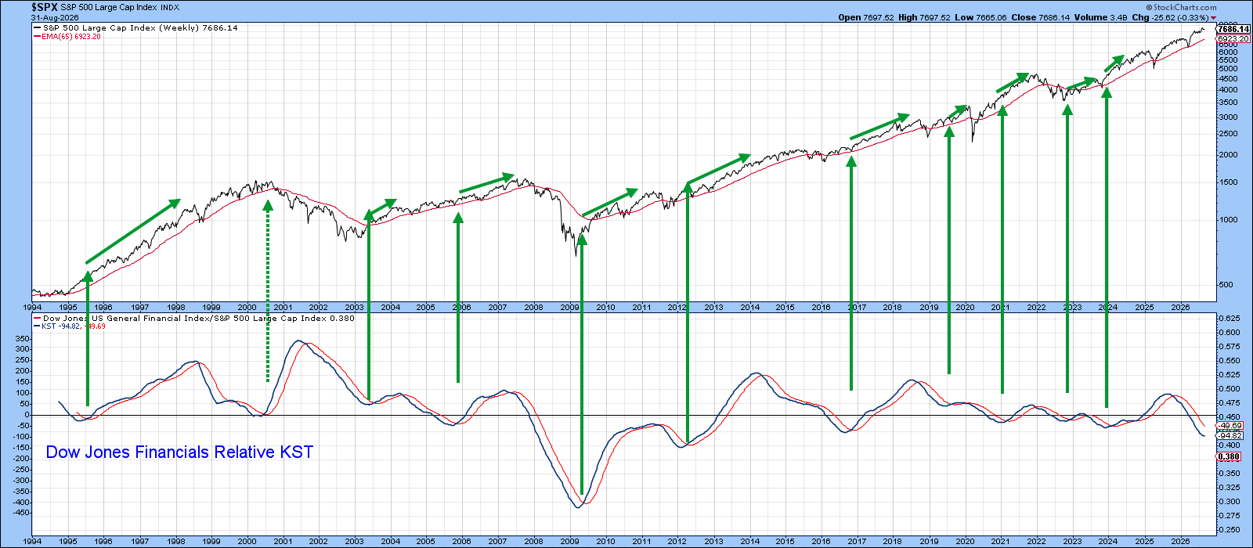Click -200 on the KST left axis
Screen dimensions: 1253x548
21,459
